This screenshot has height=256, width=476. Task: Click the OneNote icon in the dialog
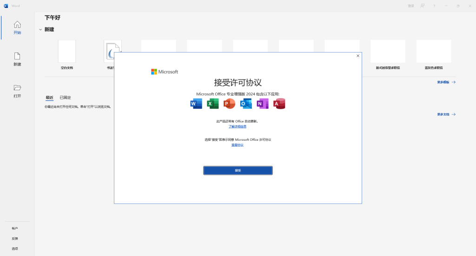tap(263, 104)
